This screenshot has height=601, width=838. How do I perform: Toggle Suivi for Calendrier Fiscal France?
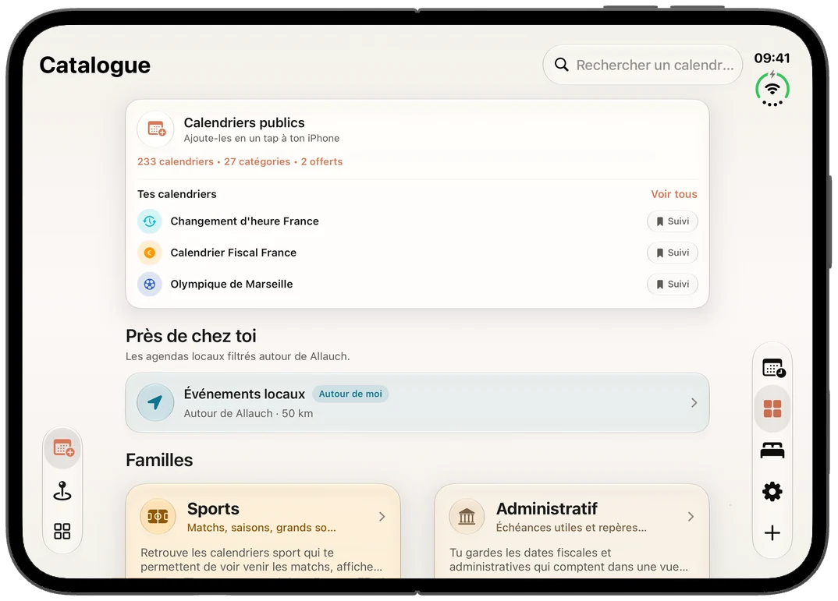(x=673, y=253)
